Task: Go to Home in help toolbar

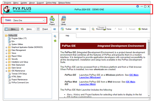Action: tap(107, 29)
